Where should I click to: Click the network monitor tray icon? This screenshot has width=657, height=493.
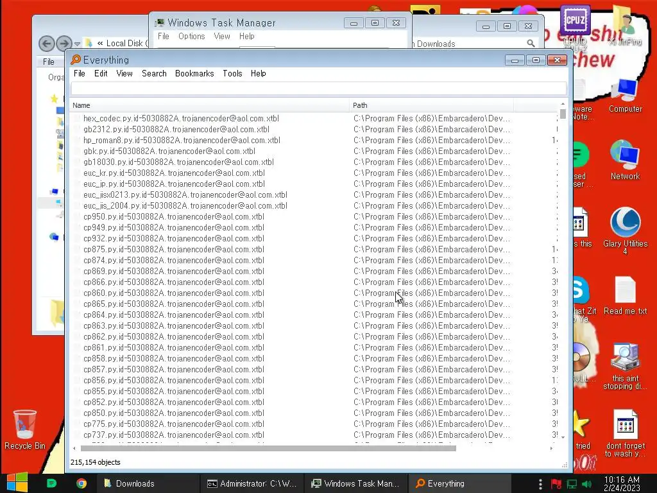[572, 484]
